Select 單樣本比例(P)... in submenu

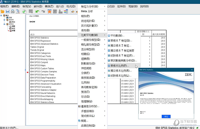[124, 66]
